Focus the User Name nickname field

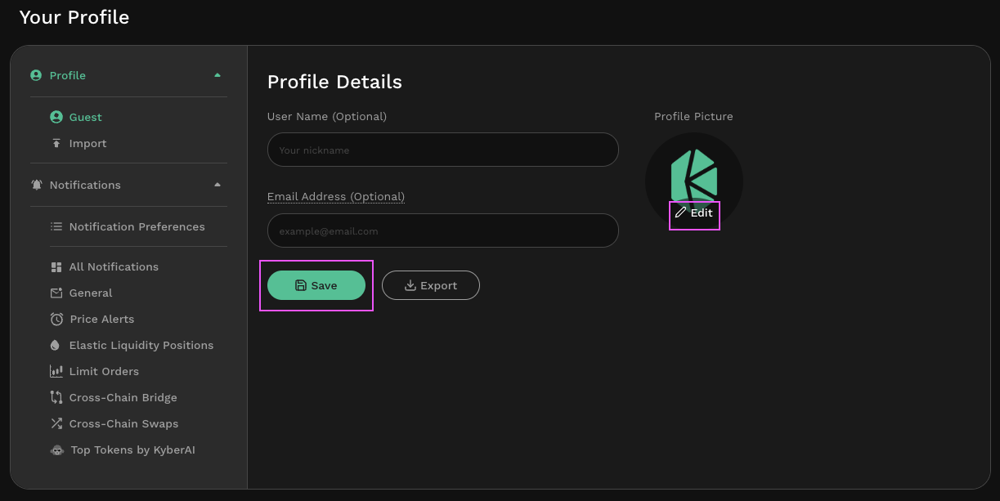442,150
